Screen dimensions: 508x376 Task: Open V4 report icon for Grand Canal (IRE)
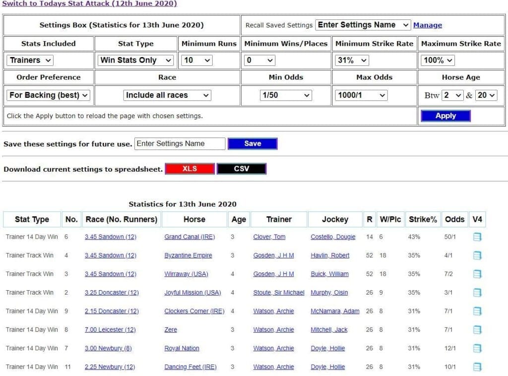point(477,237)
